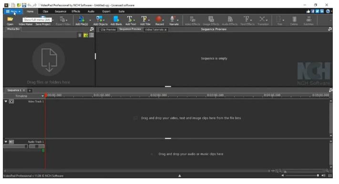Click the Media Bin delete trash icon
Viewport: 339px width, 184px height.
tap(80, 35)
